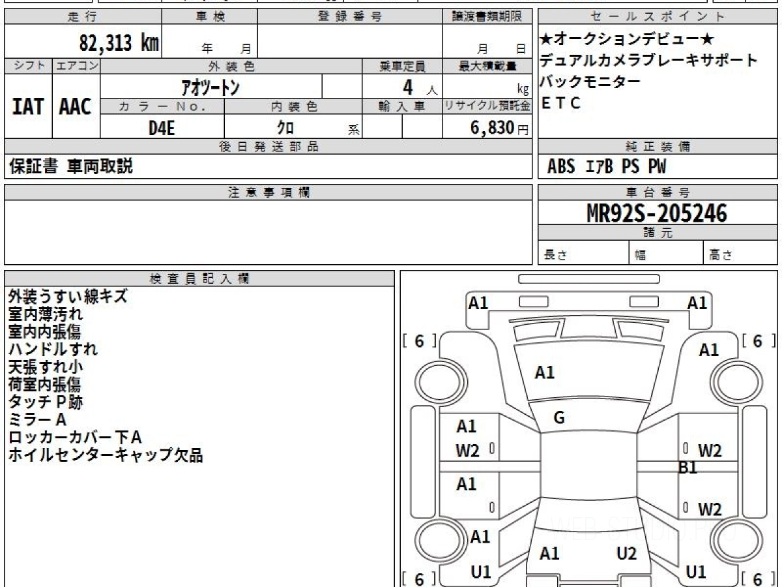Select the interior color クロ
Viewport: 782px width, 587px height.
coord(285,128)
